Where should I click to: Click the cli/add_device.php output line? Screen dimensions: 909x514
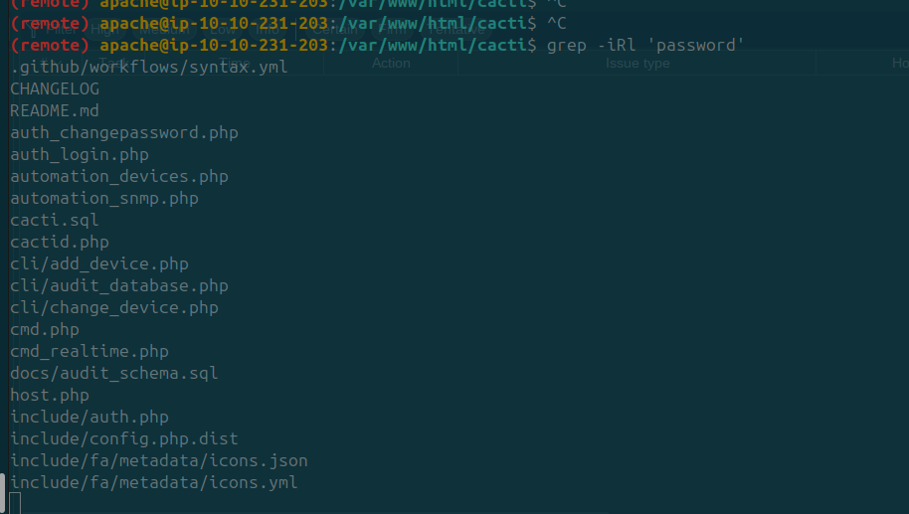tap(99, 264)
